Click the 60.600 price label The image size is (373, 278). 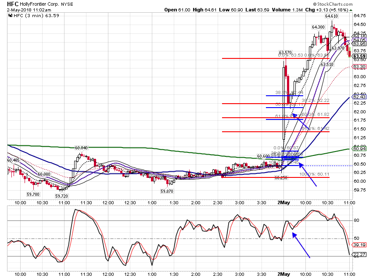[x=263, y=156]
